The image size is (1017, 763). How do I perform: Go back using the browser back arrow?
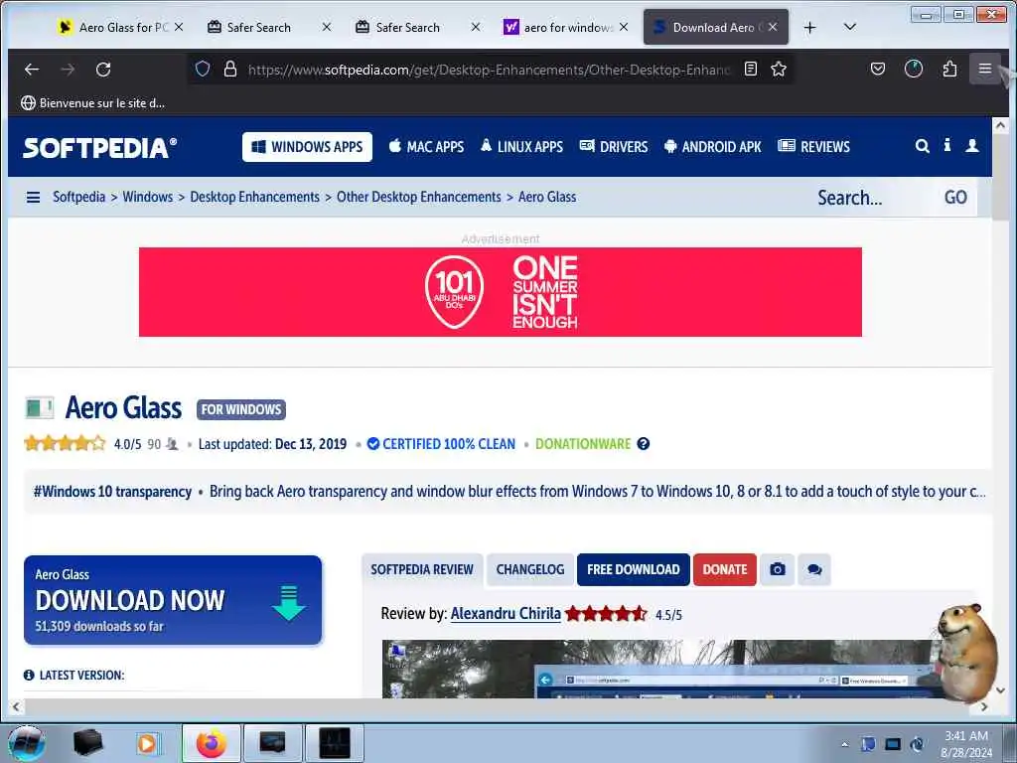coord(32,70)
